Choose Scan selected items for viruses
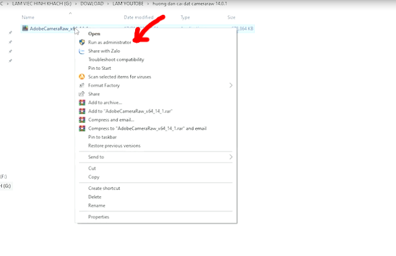 (120, 77)
